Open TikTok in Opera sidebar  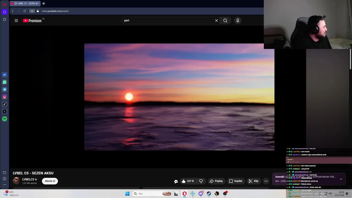(4, 104)
